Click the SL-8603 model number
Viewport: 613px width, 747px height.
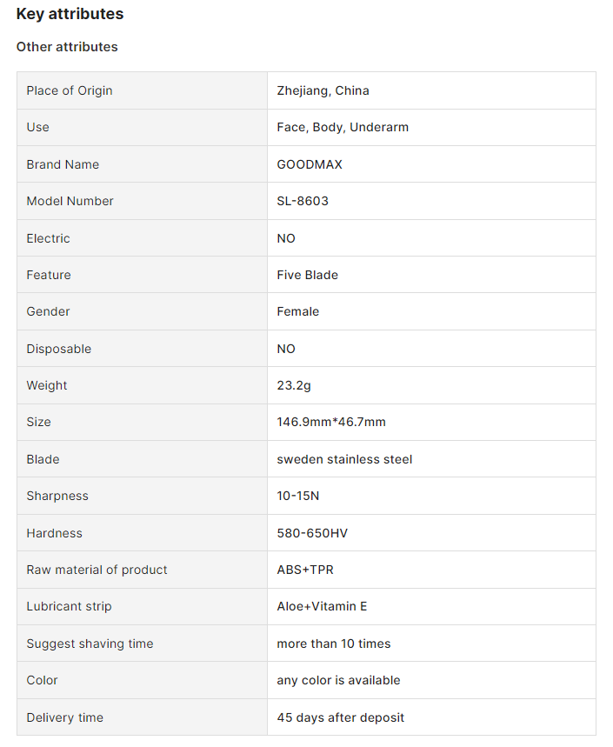(303, 201)
